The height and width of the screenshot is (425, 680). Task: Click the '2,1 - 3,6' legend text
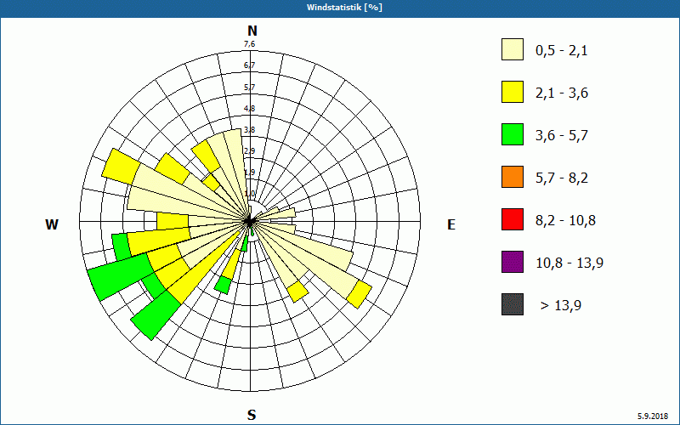(562, 93)
